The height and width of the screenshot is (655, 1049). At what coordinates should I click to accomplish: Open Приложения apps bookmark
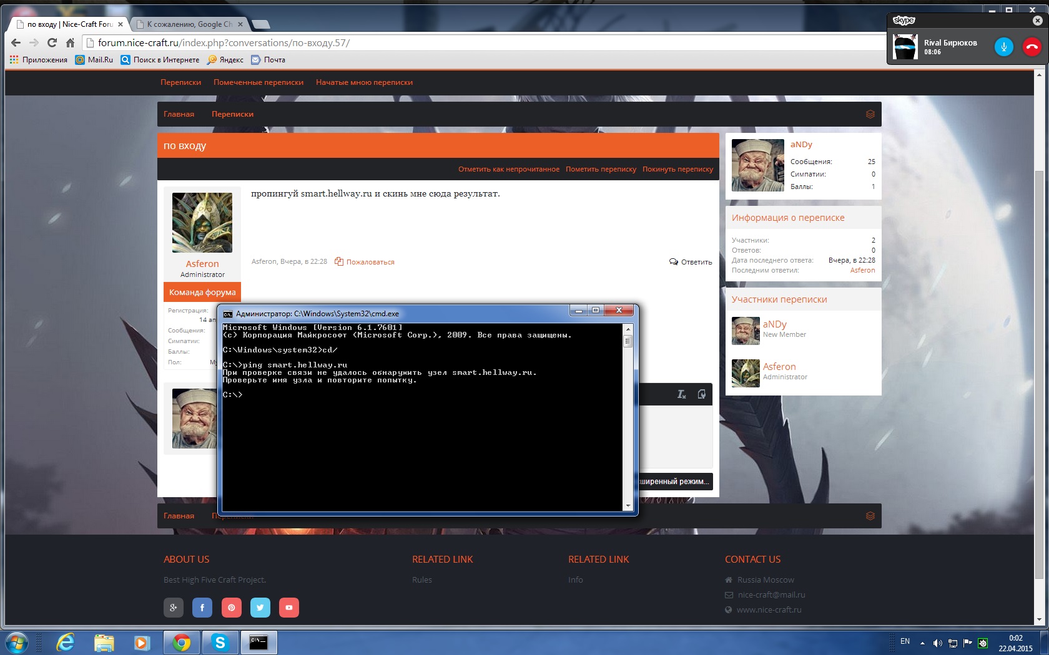pos(39,60)
